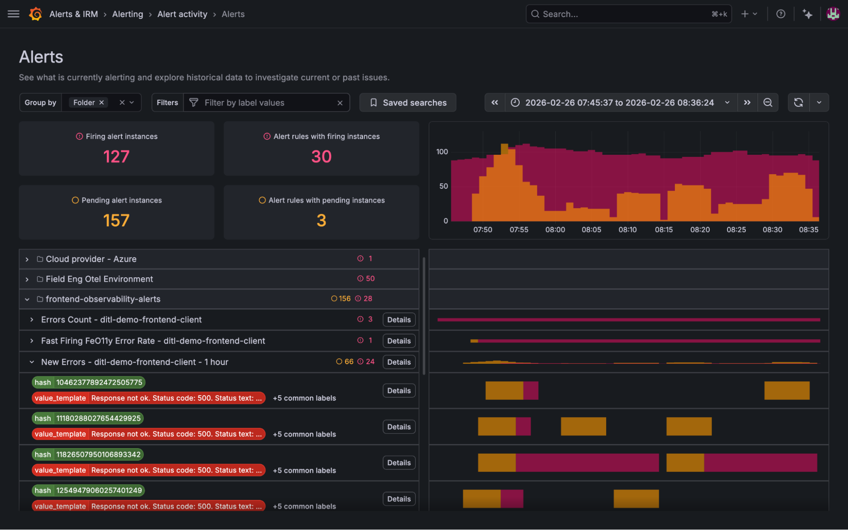Click the help question mark icon
This screenshot has width=848, height=530.
coord(781,14)
